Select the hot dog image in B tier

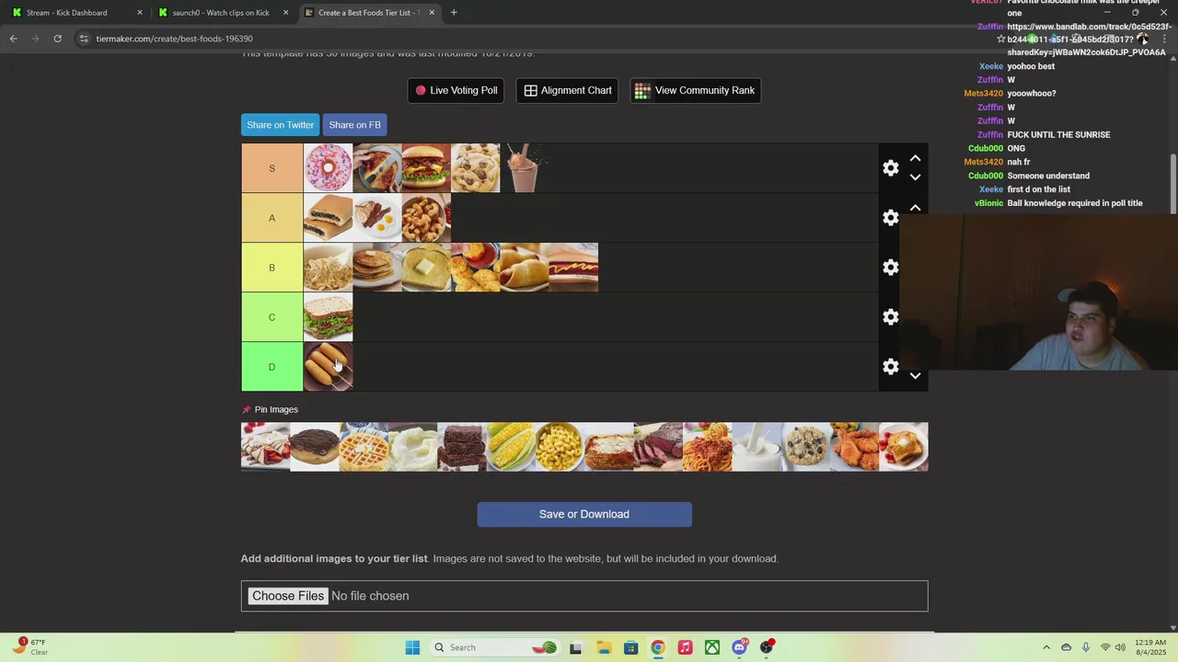click(x=573, y=268)
